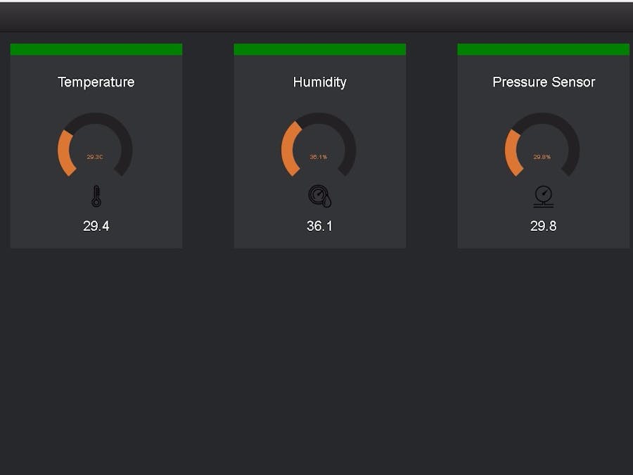
Task: Click the pressure gauge icon in Pressure Sensor widget
Action: click(x=544, y=194)
